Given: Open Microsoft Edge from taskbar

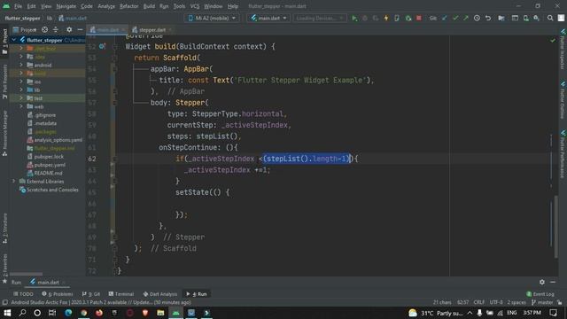Looking at the screenshot, I should [68, 313].
